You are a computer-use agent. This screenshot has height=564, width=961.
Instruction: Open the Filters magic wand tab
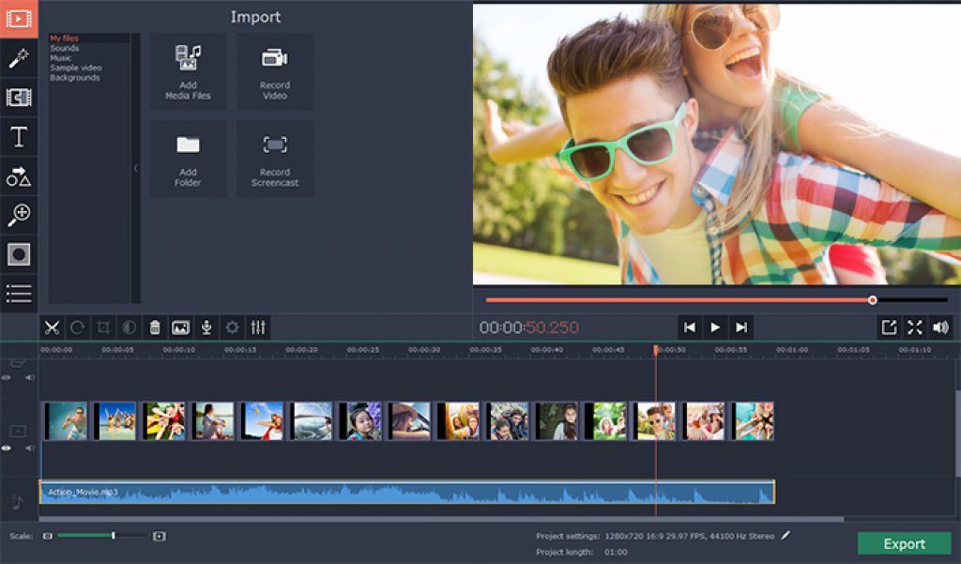point(19,59)
